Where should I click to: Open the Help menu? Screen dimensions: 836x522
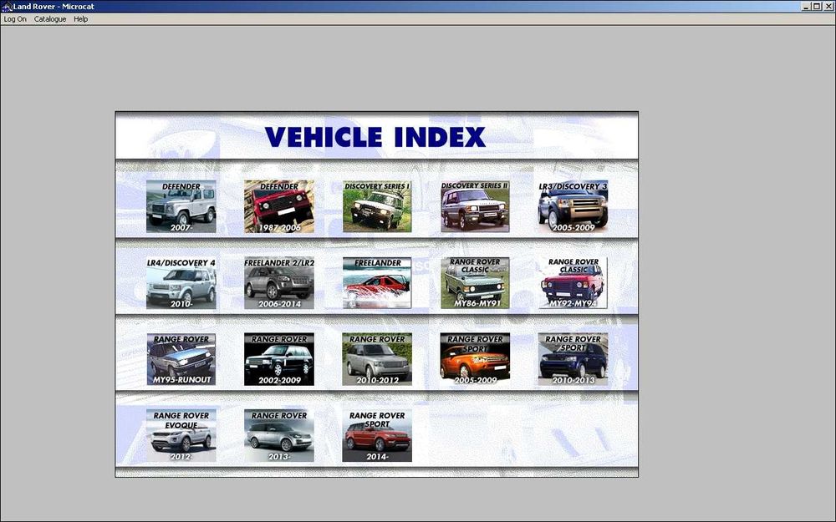81,19
